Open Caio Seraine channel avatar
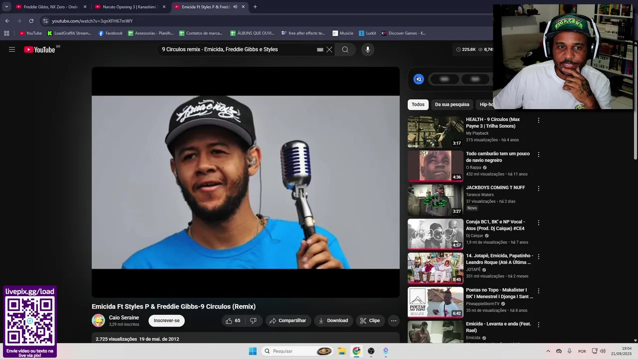638x359 pixels. 98,321
